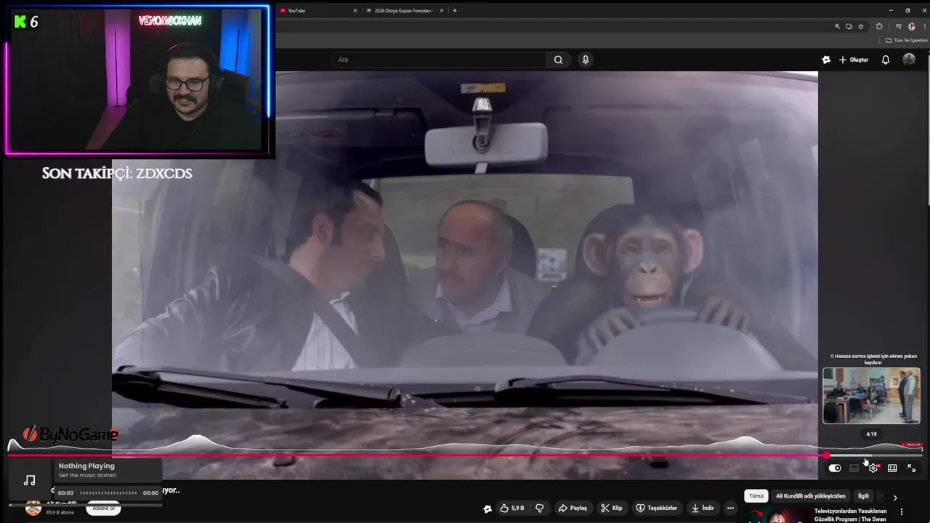This screenshot has width=930, height=523.
Task: Create a clip with Klip button
Action: coord(612,508)
